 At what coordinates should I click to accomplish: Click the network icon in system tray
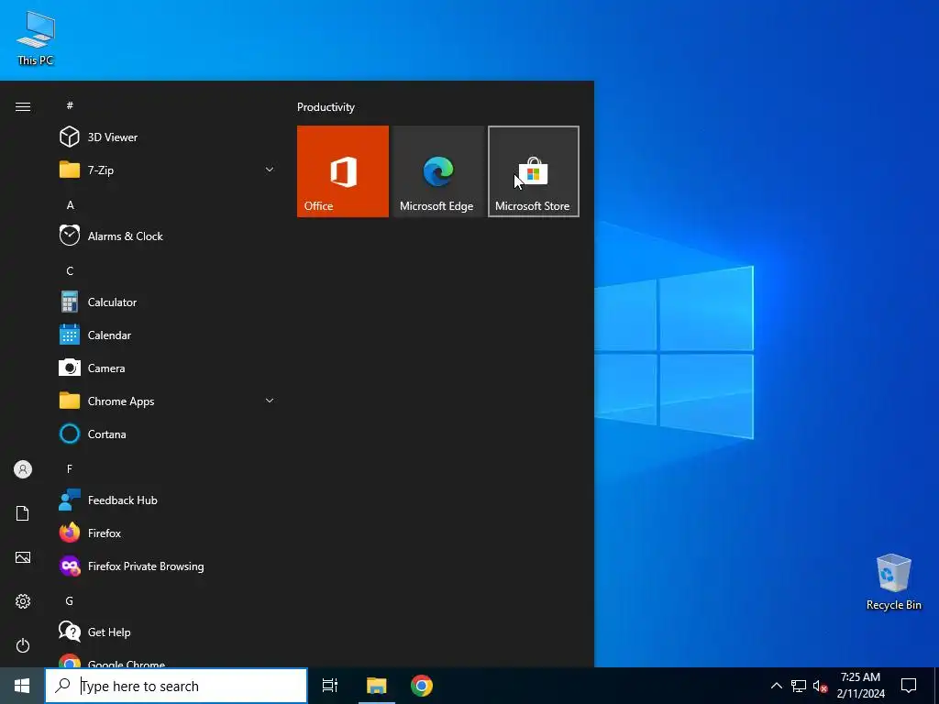[x=799, y=686]
